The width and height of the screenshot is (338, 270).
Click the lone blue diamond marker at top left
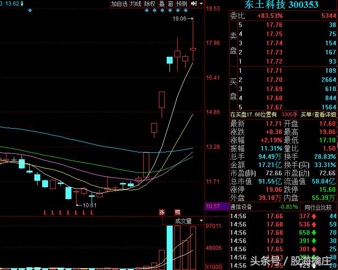30,11
